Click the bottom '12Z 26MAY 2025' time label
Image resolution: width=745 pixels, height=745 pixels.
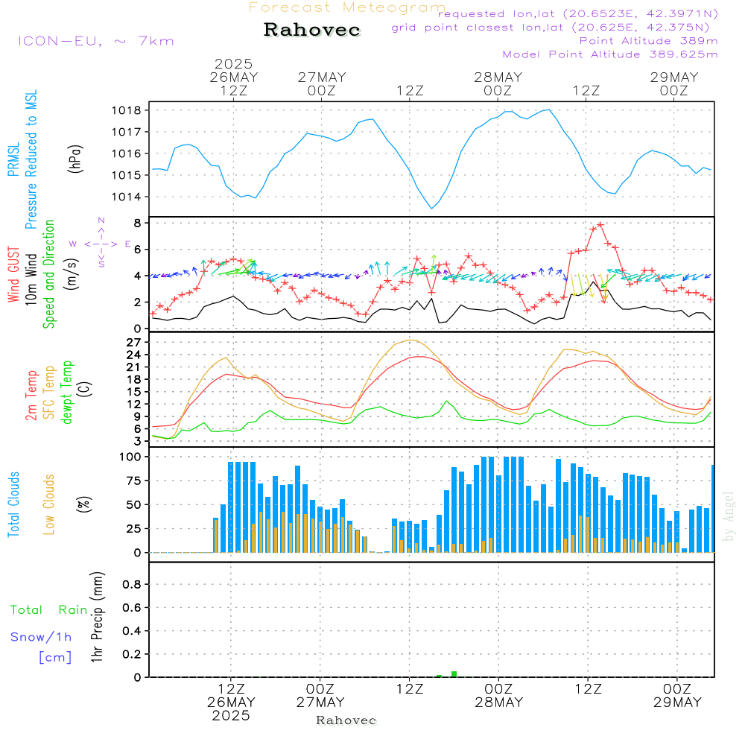(232, 703)
